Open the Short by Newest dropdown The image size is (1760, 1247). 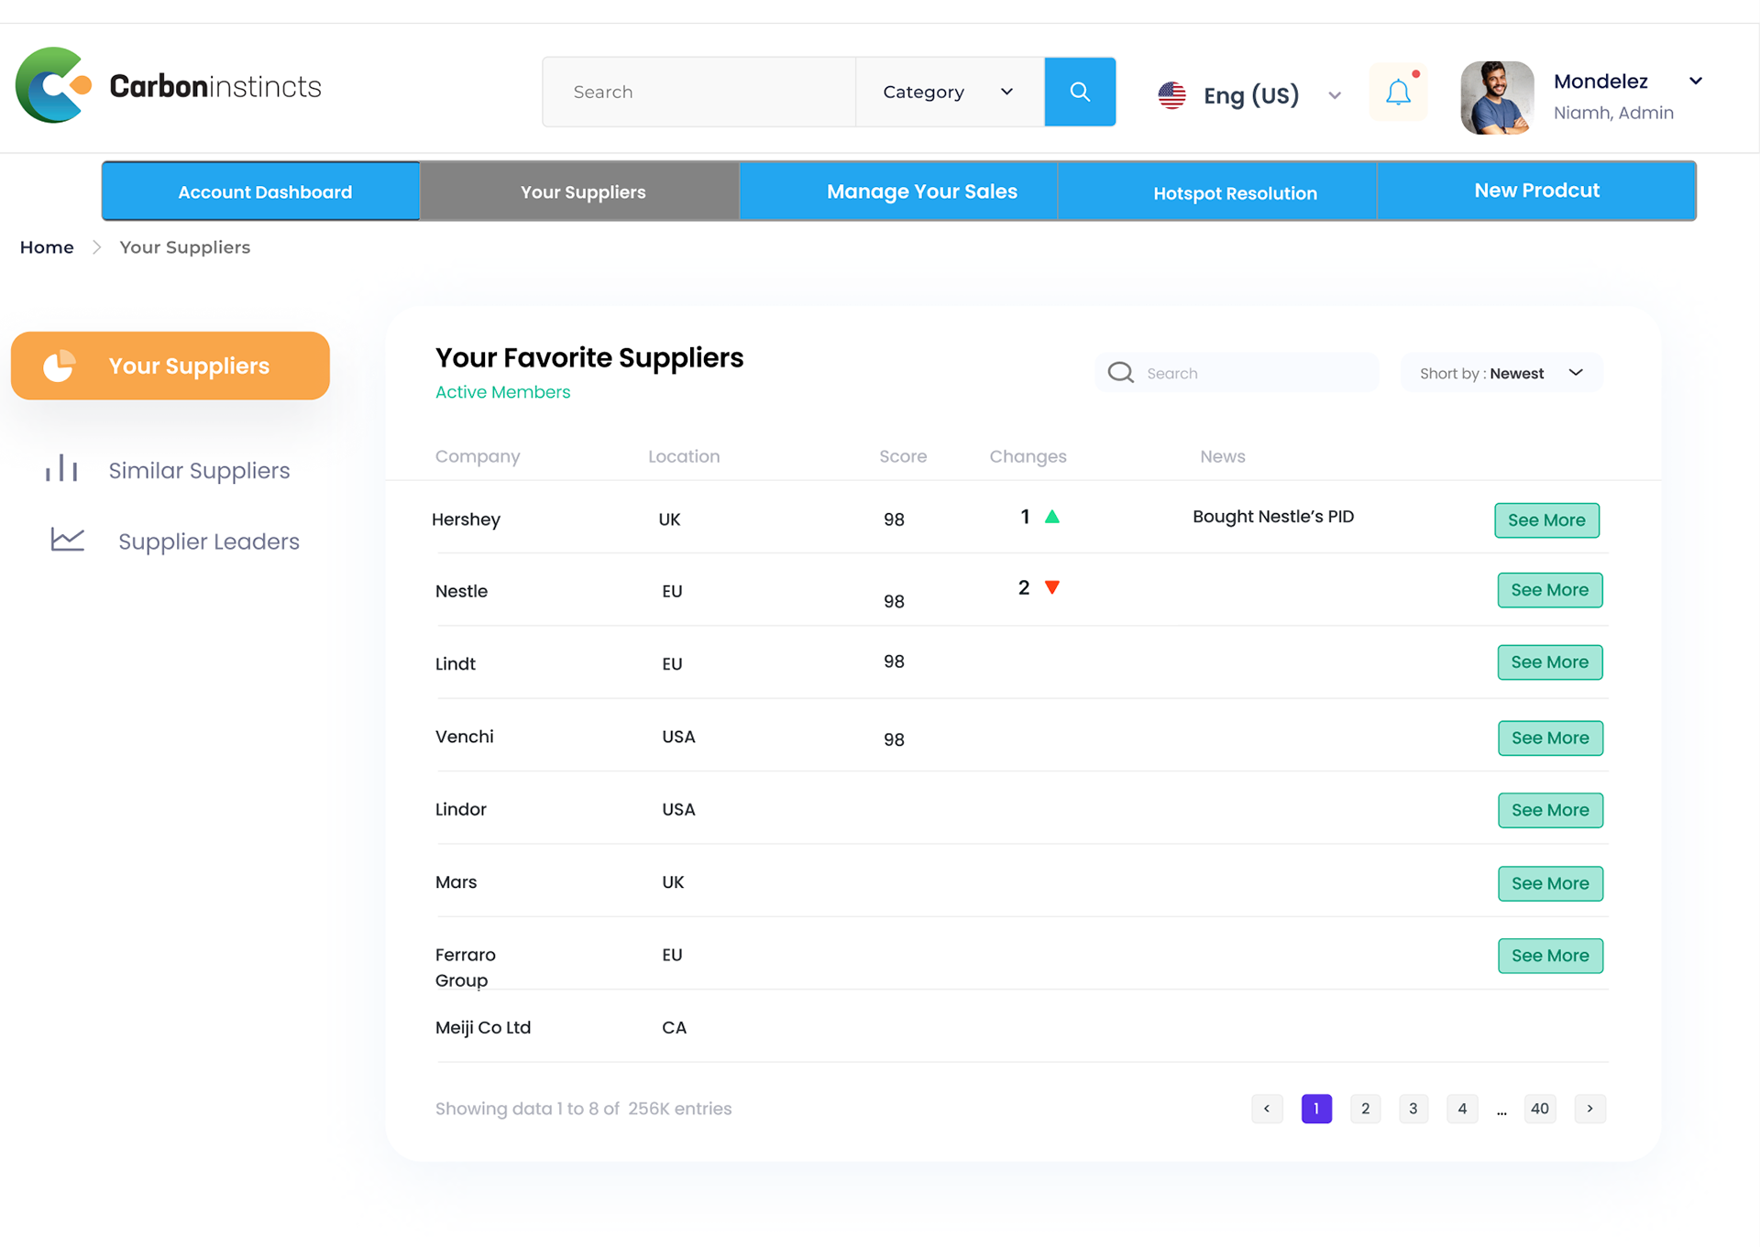1501,373
